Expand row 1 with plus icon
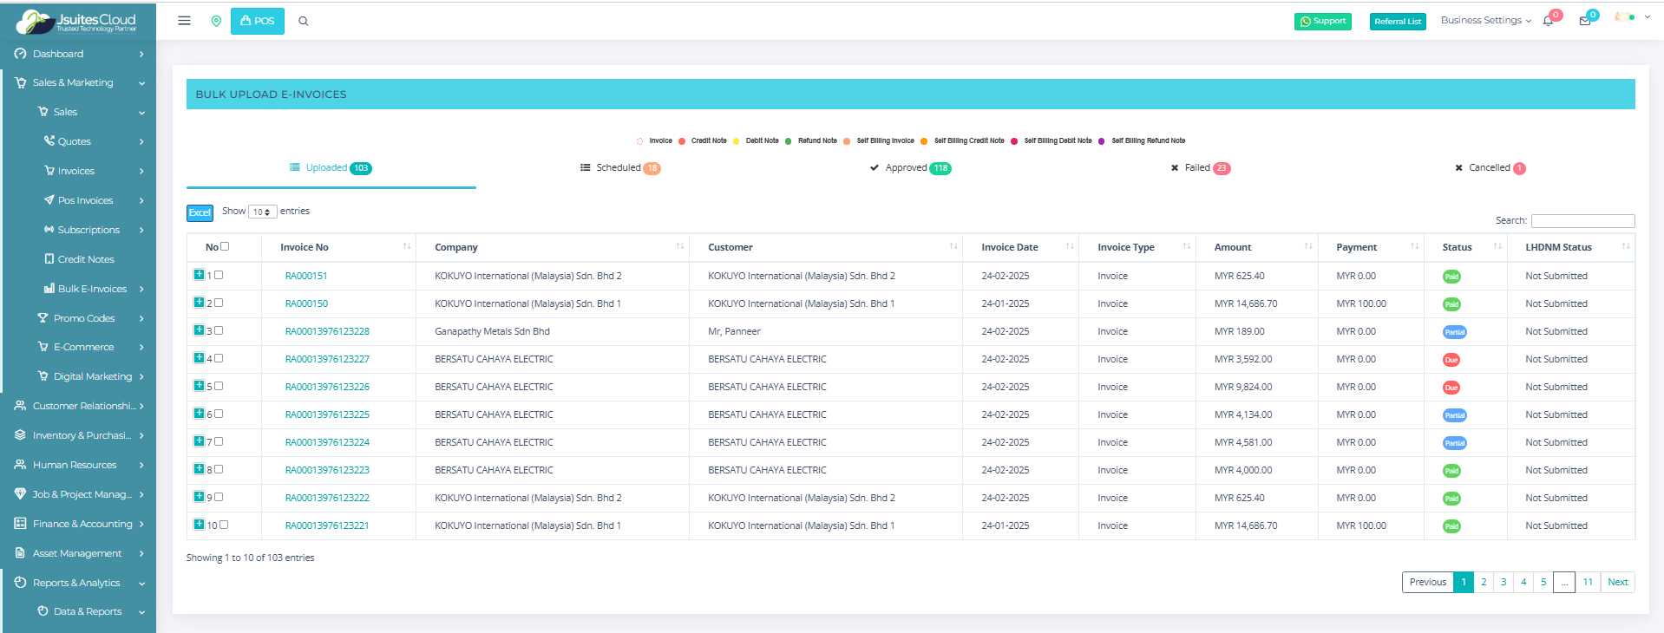Viewport: 1664px width, 633px height. click(199, 275)
